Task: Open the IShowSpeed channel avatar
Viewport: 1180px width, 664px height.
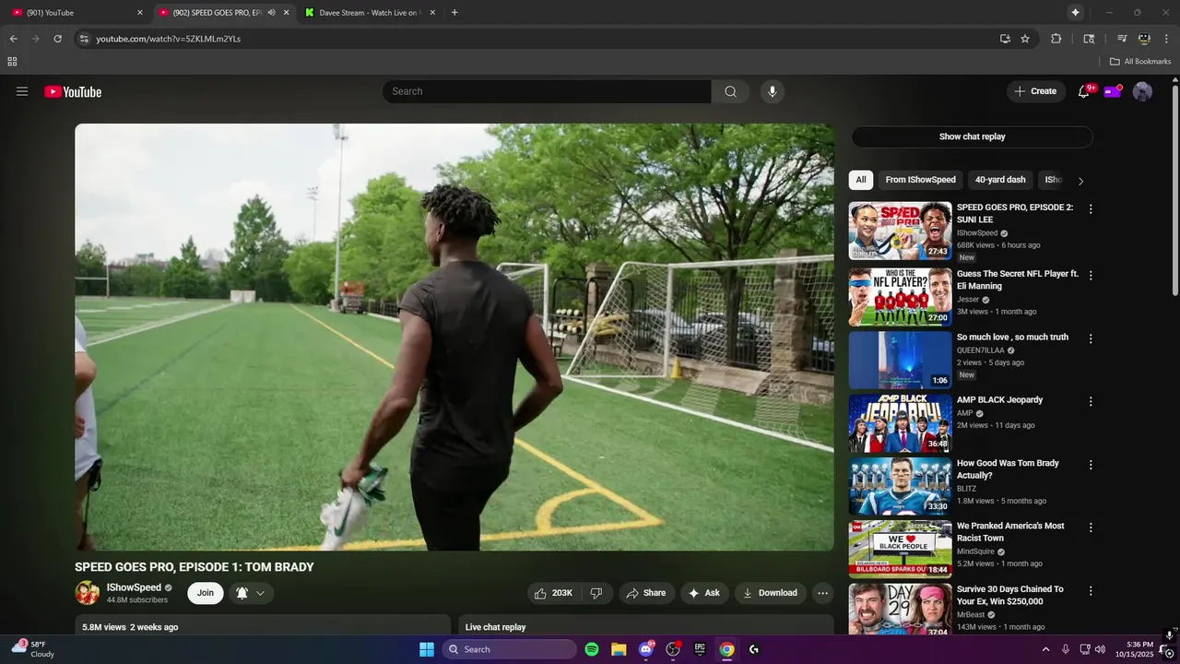Action: 87,593
